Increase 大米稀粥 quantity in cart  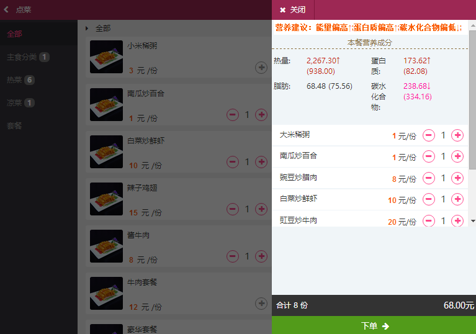(x=457, y=135)
